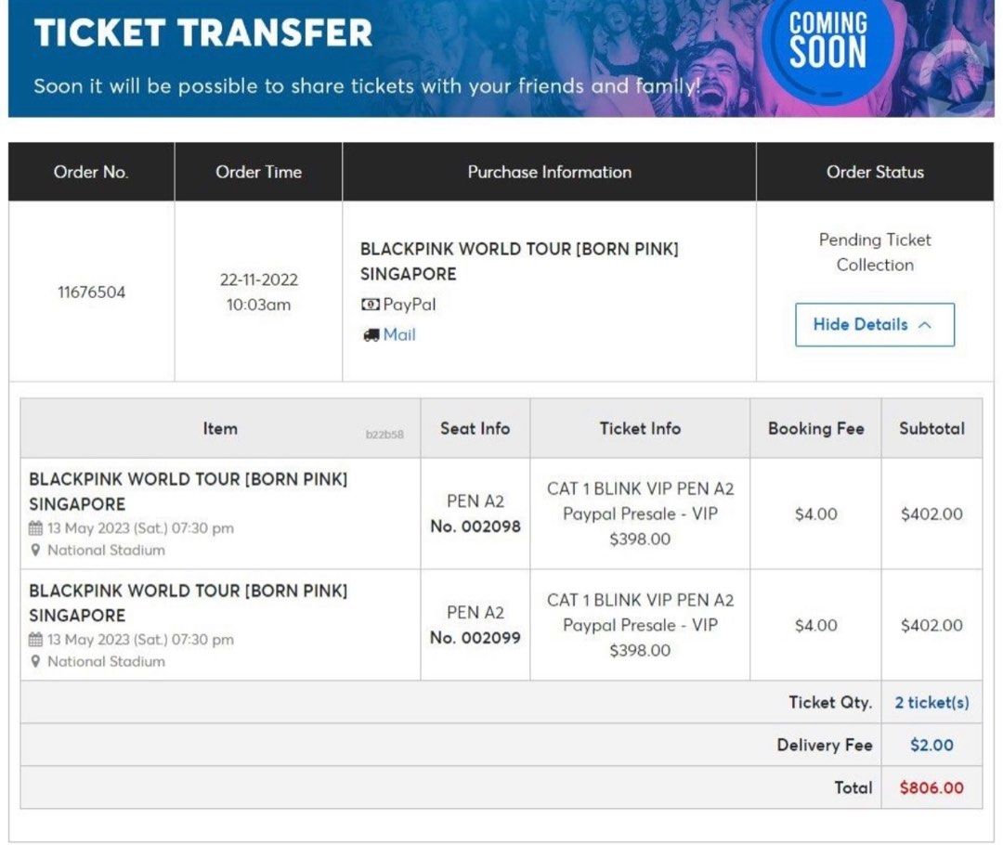This screenshot has height=845, width=1003.
Task: Click location pin icon in second ticket row
Action: (36, 661)
